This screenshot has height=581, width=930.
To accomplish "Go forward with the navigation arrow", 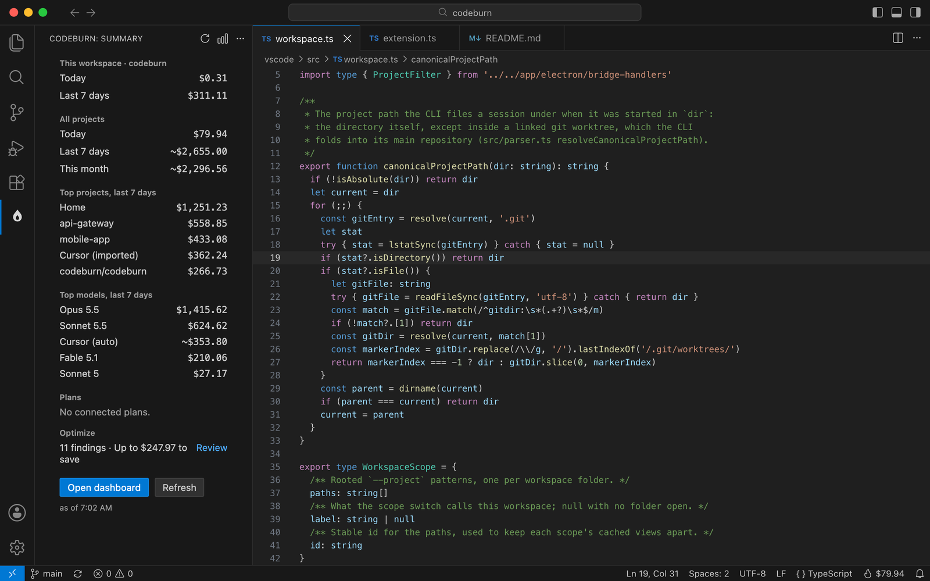I will pos(91,12).
